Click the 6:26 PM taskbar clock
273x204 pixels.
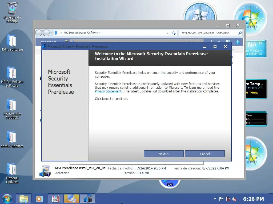254,199
